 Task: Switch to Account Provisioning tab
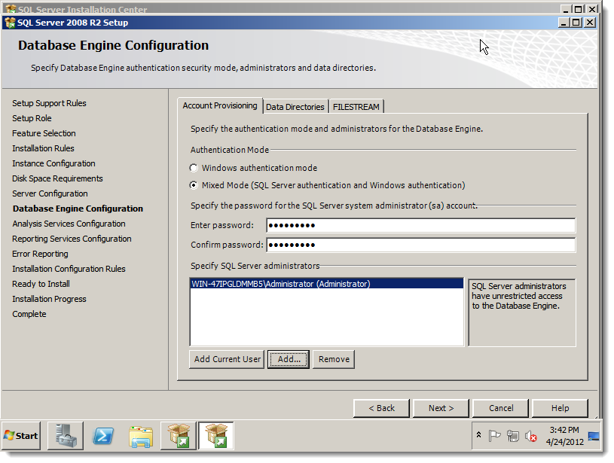[220, 105]
